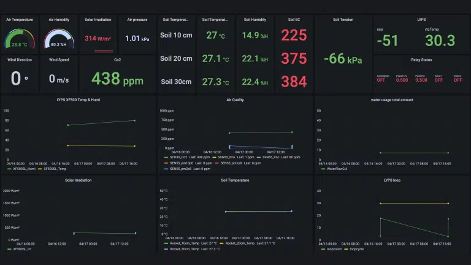Click the loopcycle legend entry
Screen dimensions: 471x265
[356, 249]
